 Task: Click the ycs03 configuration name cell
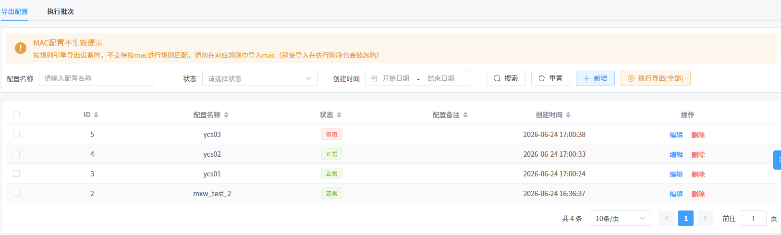point(212,135)
